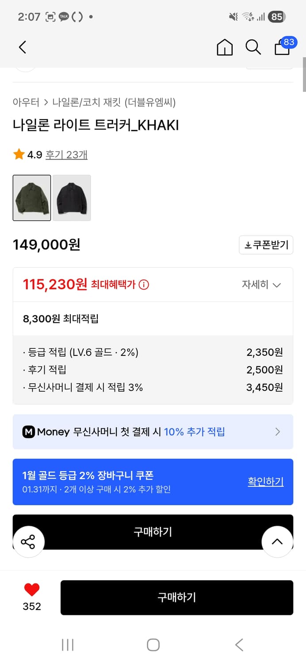Open the search function

point(253,47)
